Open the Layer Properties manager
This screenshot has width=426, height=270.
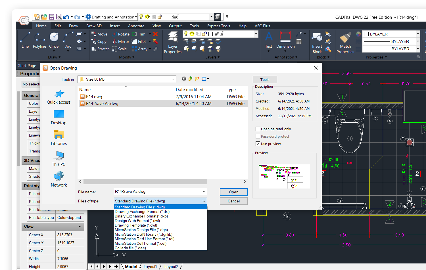pyautogui.click(x=173, y=43)
